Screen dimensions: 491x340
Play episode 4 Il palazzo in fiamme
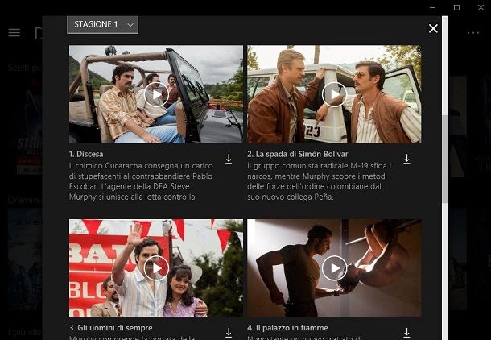[x=334, y=268]
